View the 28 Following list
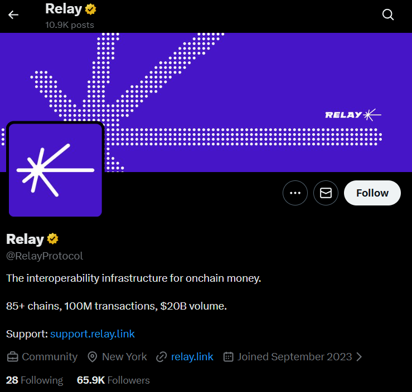The width and height of the screenshot is (412, 392). 35,380
